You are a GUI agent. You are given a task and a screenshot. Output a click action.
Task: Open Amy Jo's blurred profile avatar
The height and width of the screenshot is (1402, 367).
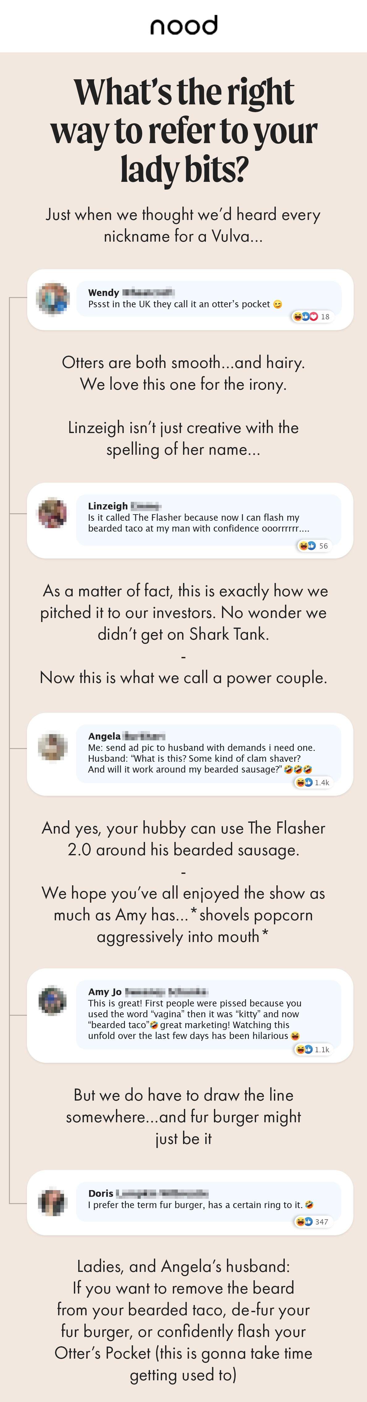[53, 1000]
